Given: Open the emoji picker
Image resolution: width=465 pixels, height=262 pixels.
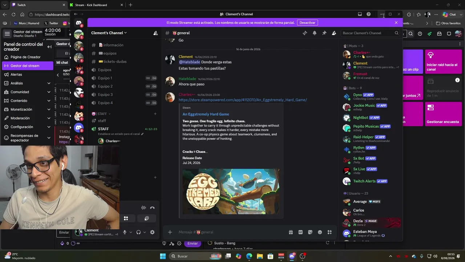Looking at the screenshot, I should pyautogui.click(x=320, y=232).
